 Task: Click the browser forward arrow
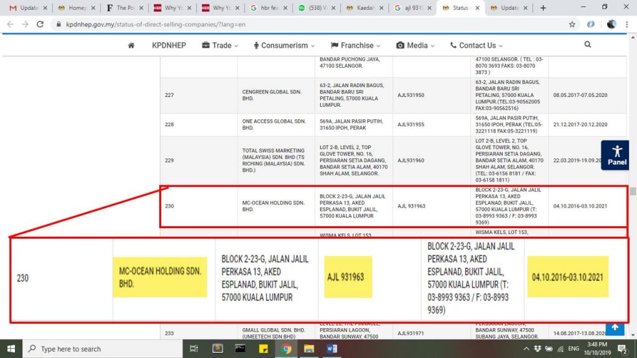pyautogui.click(x=25, y=24)
